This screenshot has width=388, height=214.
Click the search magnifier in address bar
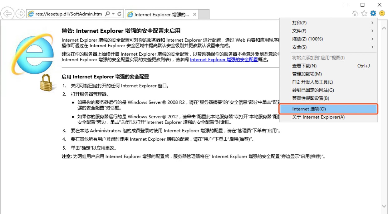107,14
